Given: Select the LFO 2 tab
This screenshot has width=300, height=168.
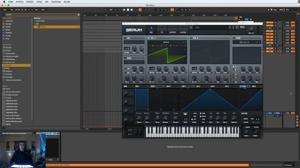Looking at the screenshot, I should pos(198,86).
